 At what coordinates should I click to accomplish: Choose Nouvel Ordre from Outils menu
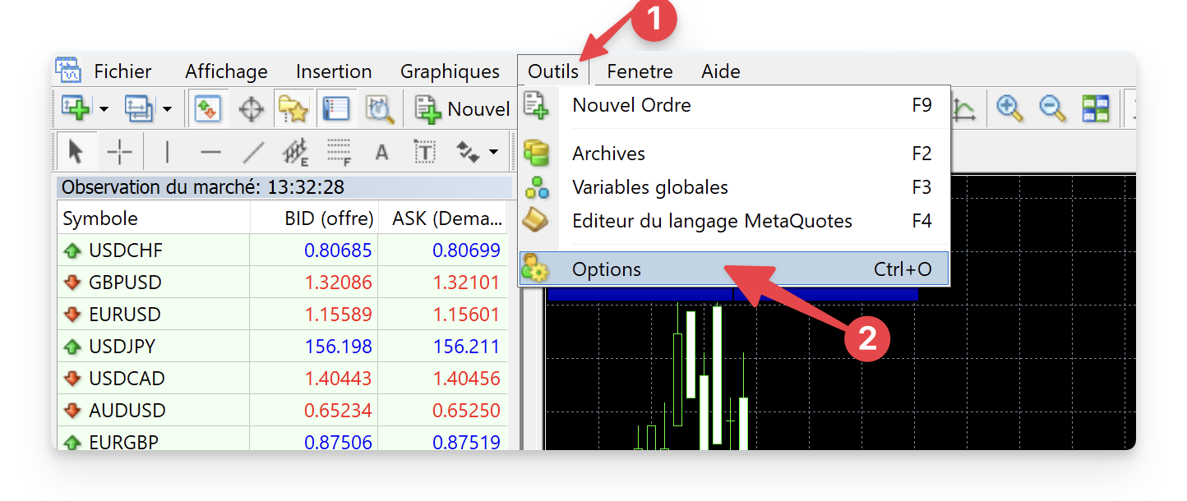(x=734, y=105)
